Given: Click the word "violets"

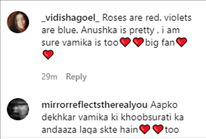Looking at the screenshot, I should coord(178,18).
